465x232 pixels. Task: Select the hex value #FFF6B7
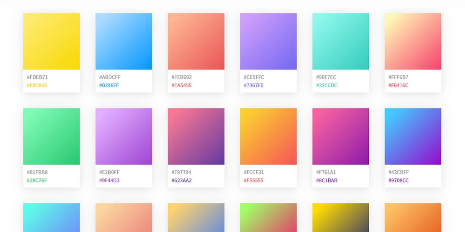click(399, 77)
